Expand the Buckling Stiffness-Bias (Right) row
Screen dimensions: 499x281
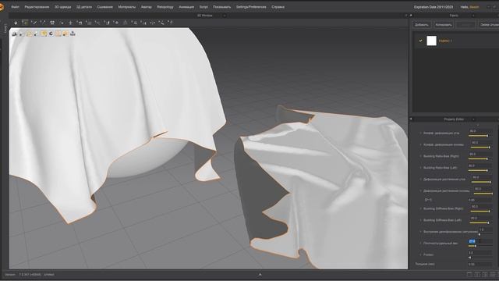pyautogui.click(x=420, y=208)
